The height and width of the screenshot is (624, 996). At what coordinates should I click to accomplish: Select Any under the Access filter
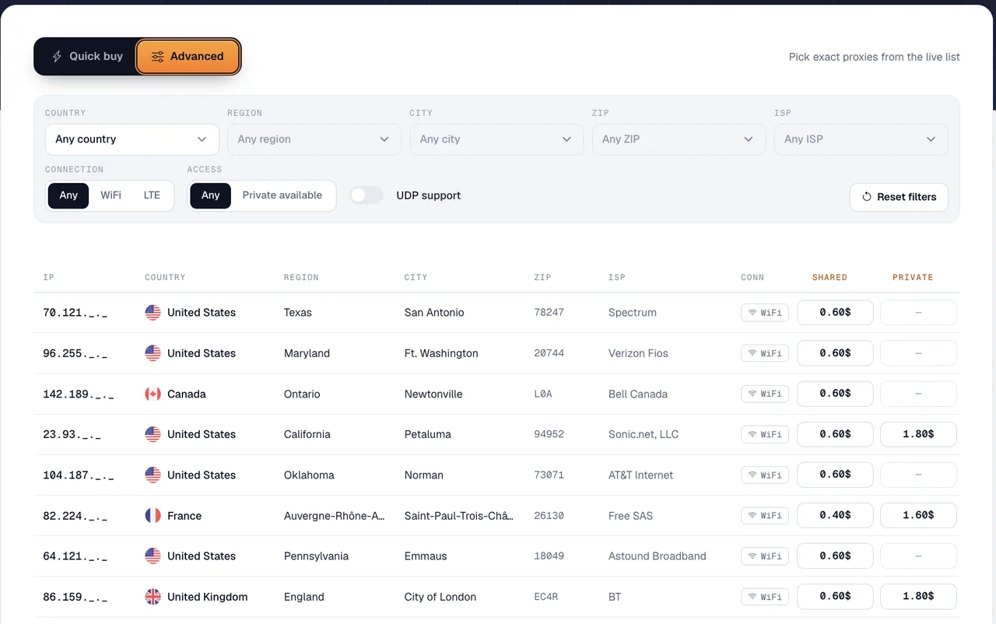click(x=211, y=195)
